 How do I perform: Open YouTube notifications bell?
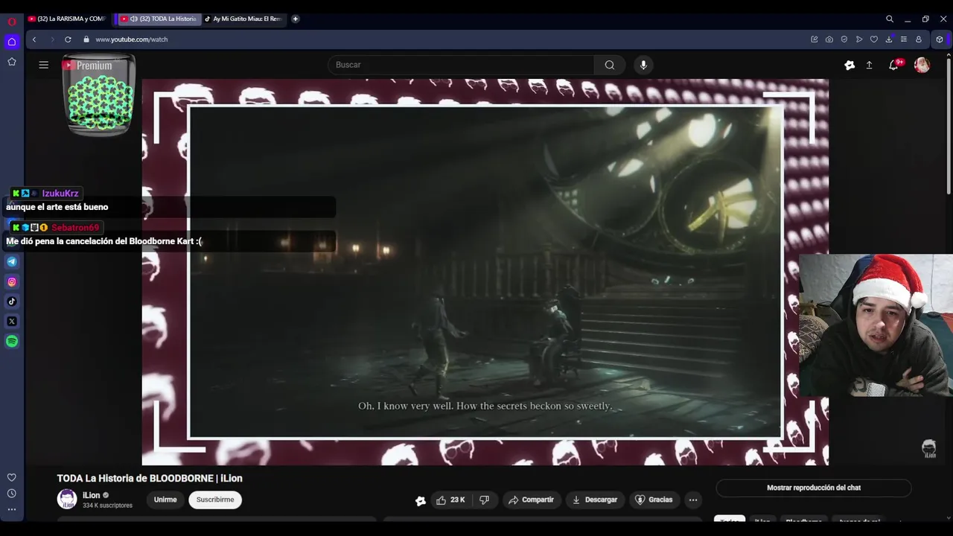coord(893,65)
